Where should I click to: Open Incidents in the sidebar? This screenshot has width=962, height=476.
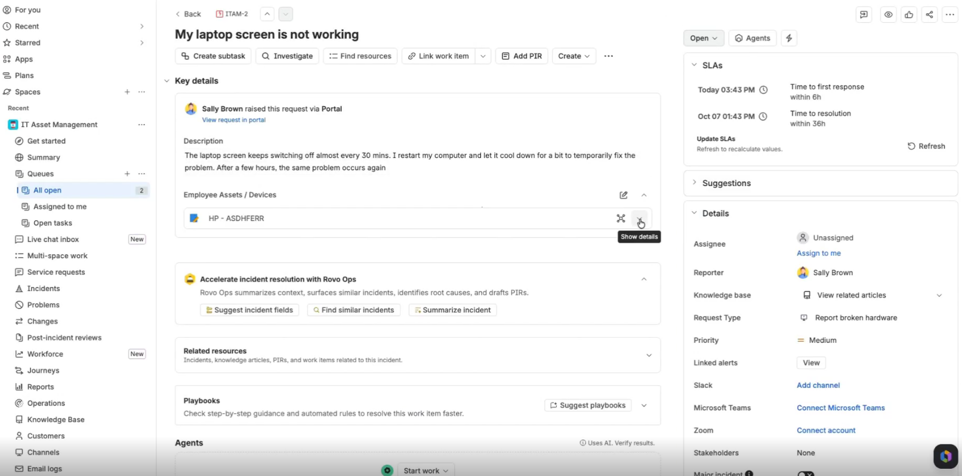[44, 289]
